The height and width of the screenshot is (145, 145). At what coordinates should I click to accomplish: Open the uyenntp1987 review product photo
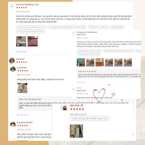pyautogui.click(x=22, y=88)
